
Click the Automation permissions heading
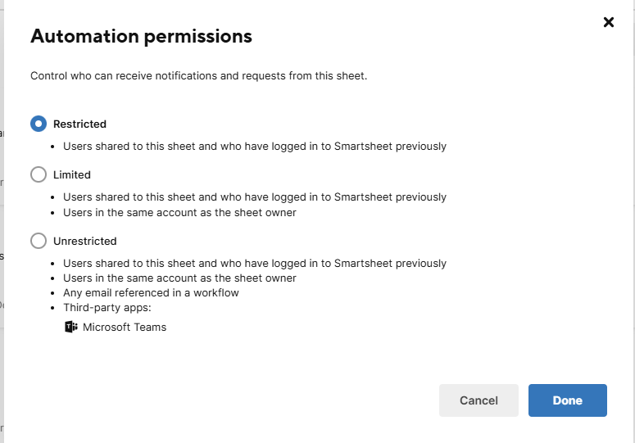[141, 36]
